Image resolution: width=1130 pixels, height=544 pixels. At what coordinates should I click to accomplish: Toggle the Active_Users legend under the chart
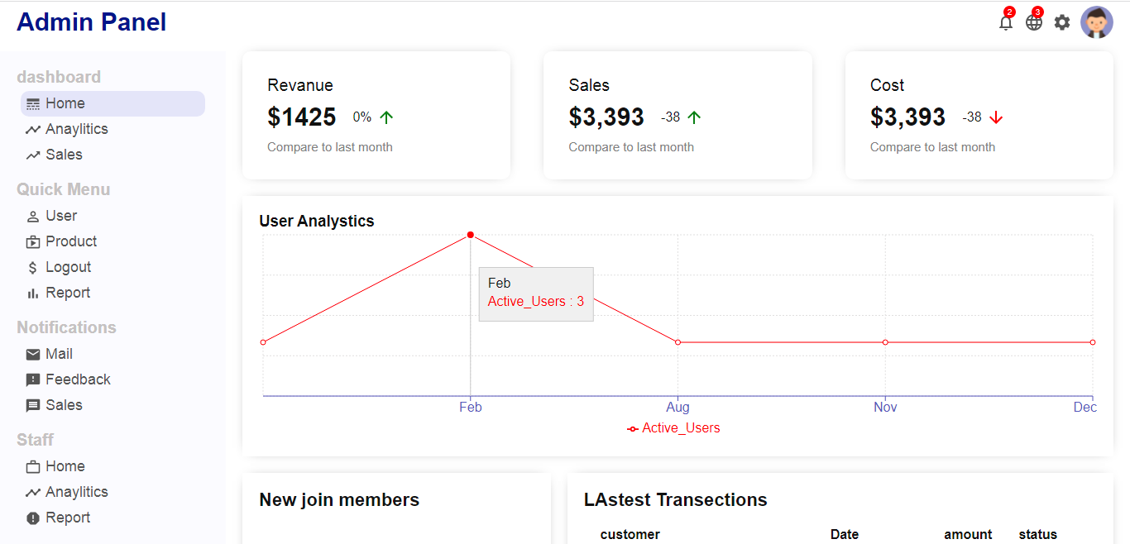click(x=674, y=427)
